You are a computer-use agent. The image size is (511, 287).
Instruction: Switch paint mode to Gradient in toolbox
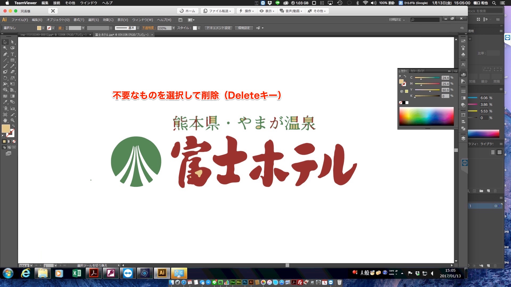9,141
